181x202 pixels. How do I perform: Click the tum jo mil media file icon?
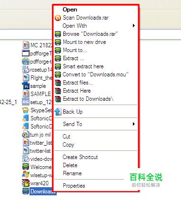[26, 135]
